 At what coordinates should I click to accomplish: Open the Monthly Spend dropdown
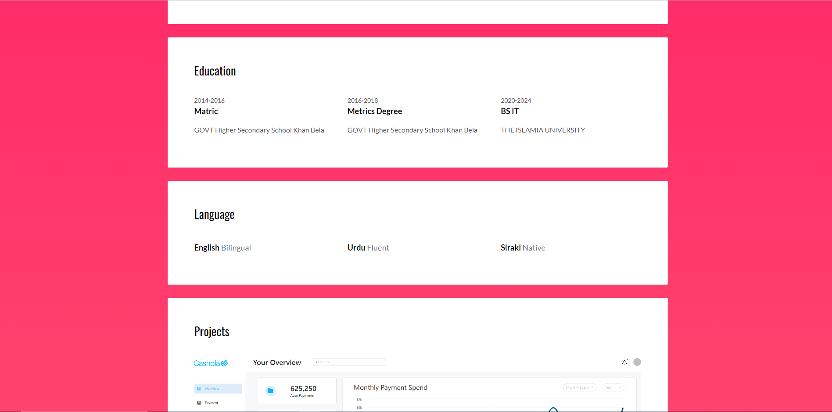[x=580, y=387]
